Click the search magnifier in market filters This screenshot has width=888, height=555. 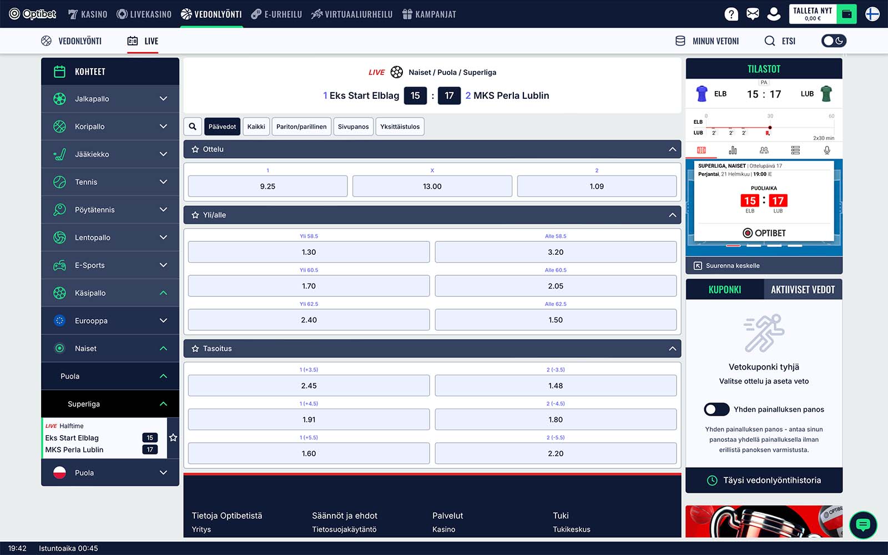[193, 127]
